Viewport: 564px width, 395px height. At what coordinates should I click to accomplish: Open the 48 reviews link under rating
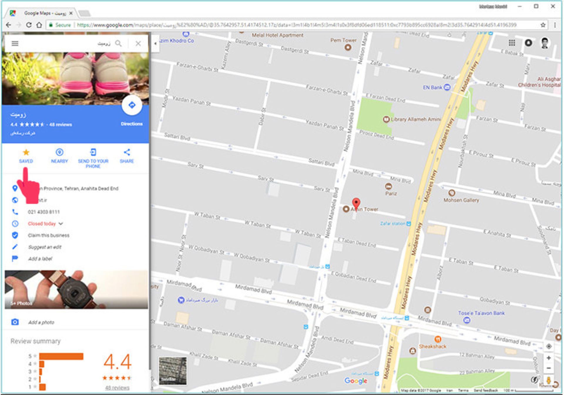point(117,388)
